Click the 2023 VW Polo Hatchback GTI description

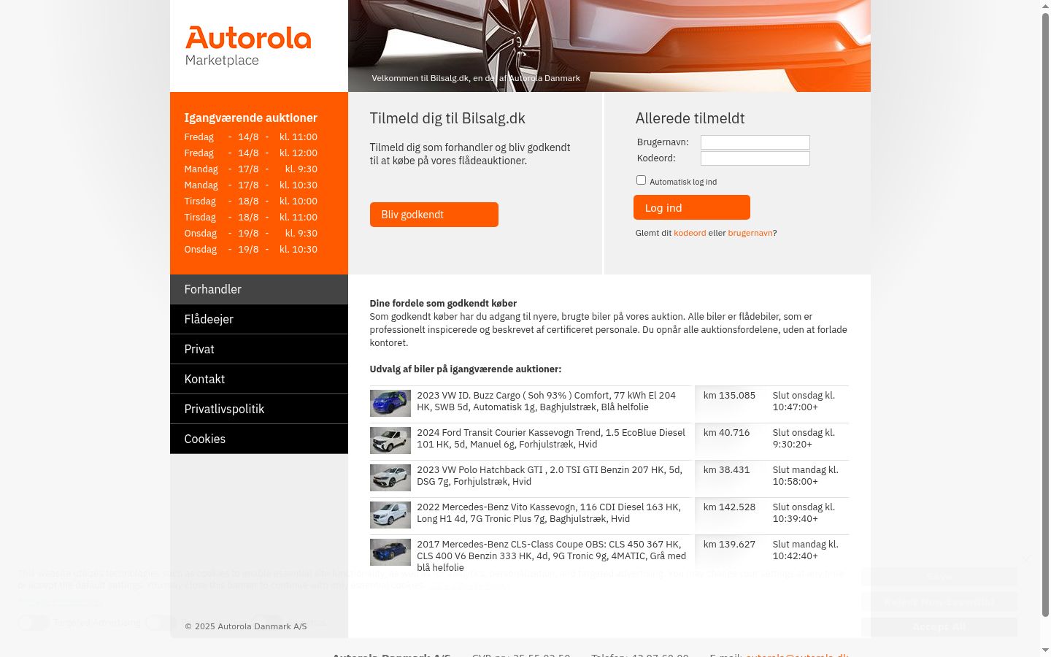550,476
